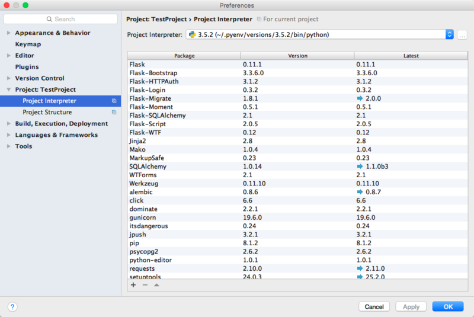474x317 pixels.
Task: Click the add package plus icon
Action: (133, 285)
